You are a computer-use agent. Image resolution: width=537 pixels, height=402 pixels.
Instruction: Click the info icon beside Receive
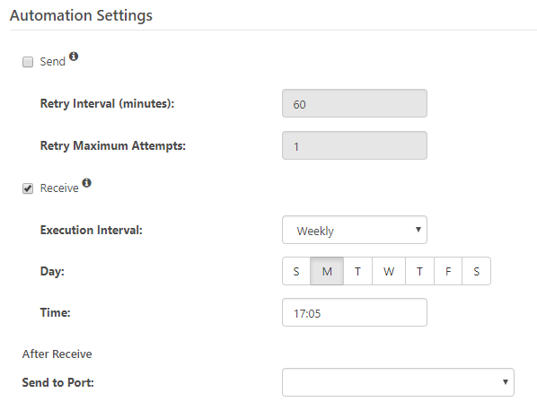click(x=86, y=183)
